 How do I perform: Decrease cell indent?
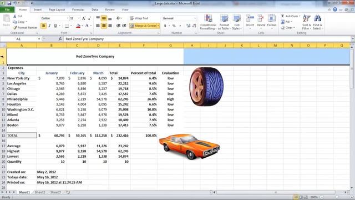pyautogui.click(x=118, y=26)
